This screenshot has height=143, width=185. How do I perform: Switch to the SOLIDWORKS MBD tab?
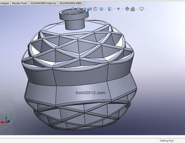pos(71,3)
